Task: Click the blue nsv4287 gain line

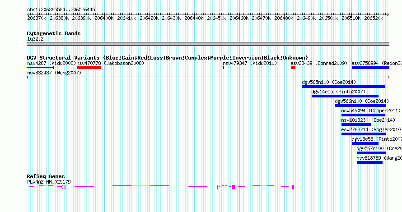Action: (40, 68)
